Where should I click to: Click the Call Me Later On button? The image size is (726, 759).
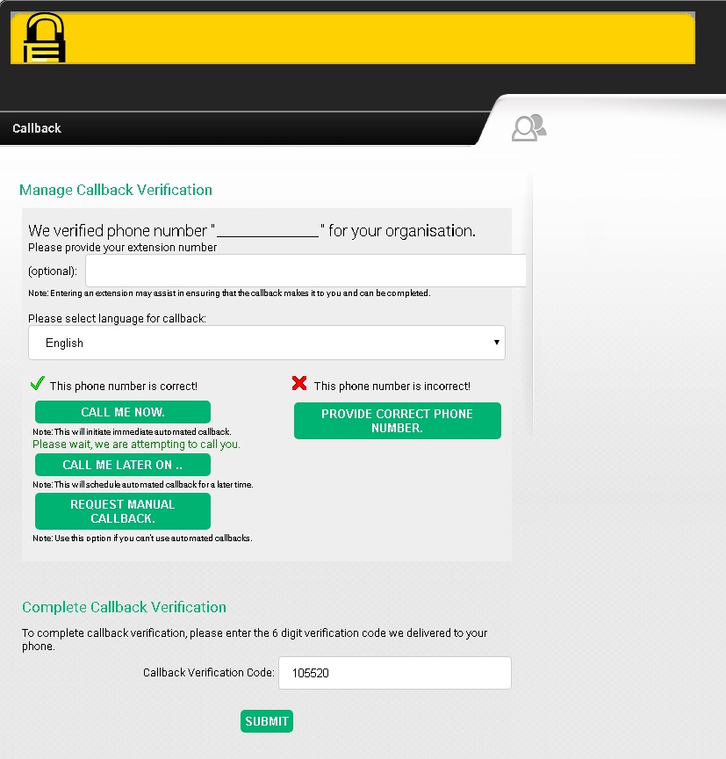123,465
